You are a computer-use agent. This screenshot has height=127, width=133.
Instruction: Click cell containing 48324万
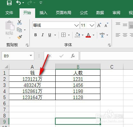click(32, 85)
